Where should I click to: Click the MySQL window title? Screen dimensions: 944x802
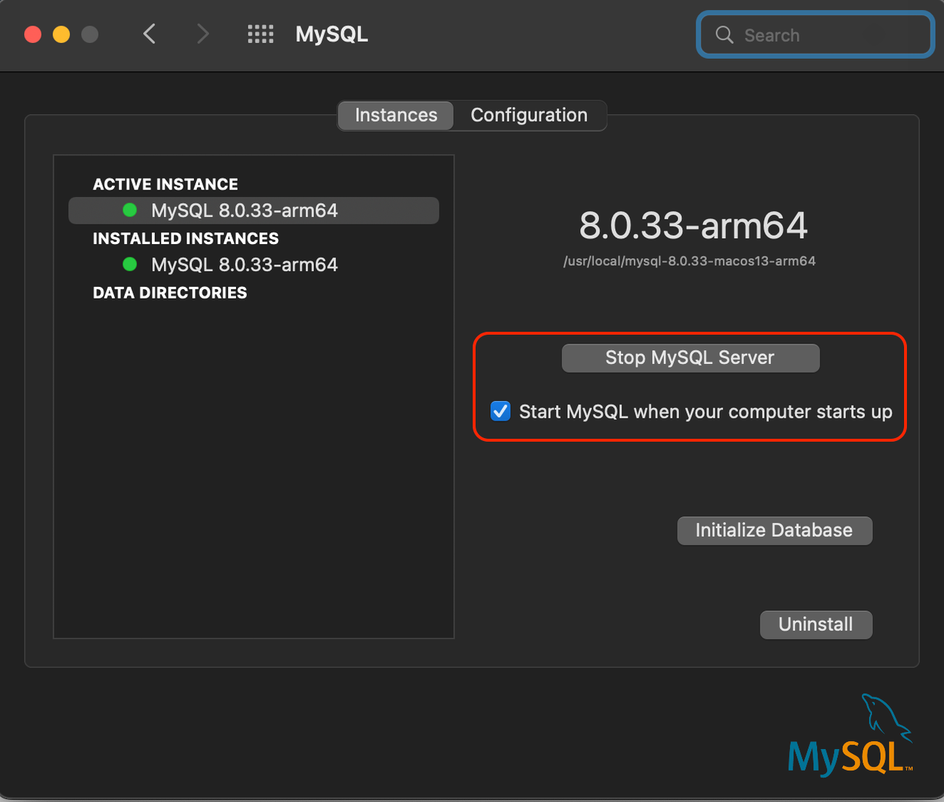332,34
